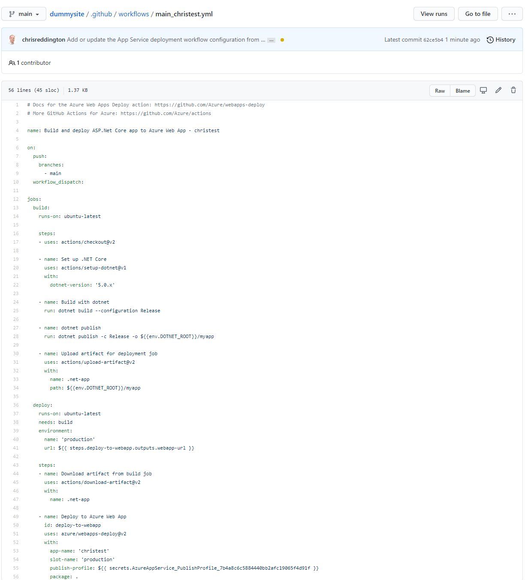
Task: Select line number 4
Action: pos(17,130)
